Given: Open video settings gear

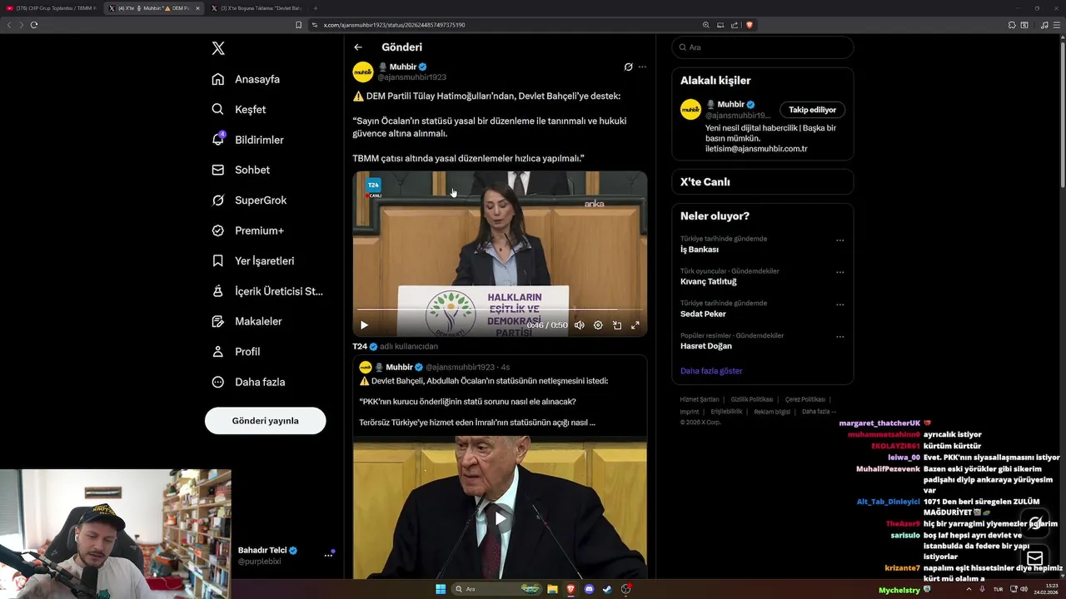Looking at the screenshot, I should [x=598, y=325].
